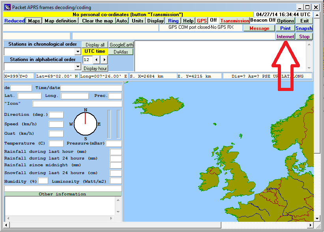Click the Display hour button
Screen dimensions: 324x232
click(x=95, y=68)
